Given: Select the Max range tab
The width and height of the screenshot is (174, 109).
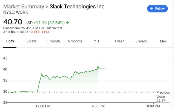Looking at the screenshot, I should coord(163,41).
